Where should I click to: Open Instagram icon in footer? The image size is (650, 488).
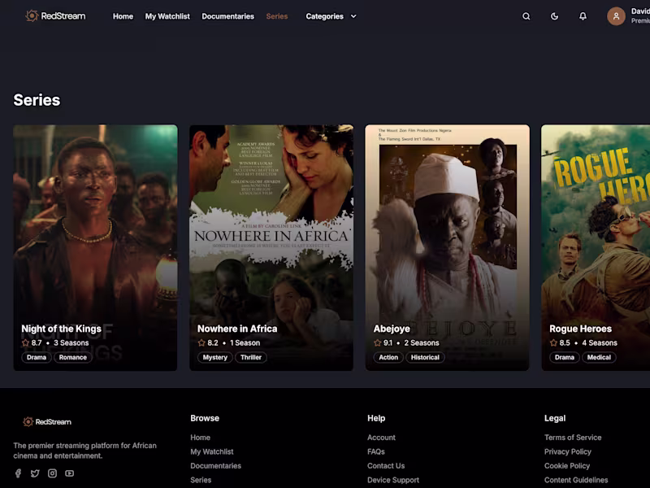(52, 473)
